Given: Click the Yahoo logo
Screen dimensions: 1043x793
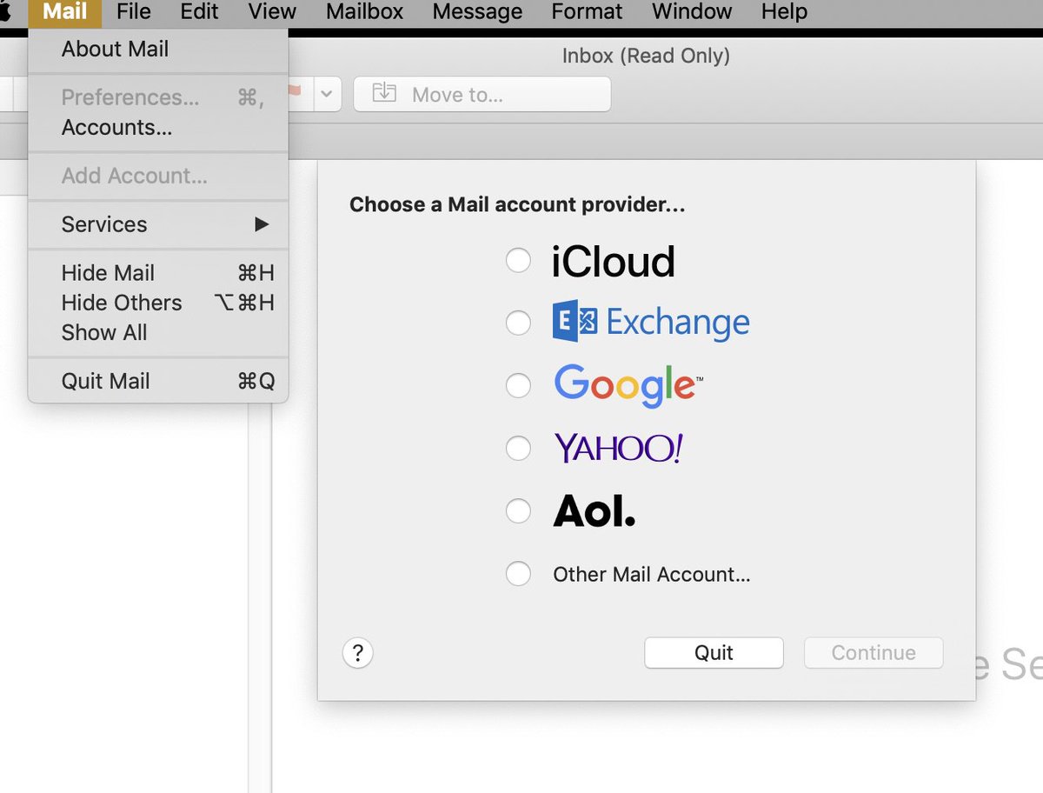Looking at the screenshot, I should click(619, 448).
